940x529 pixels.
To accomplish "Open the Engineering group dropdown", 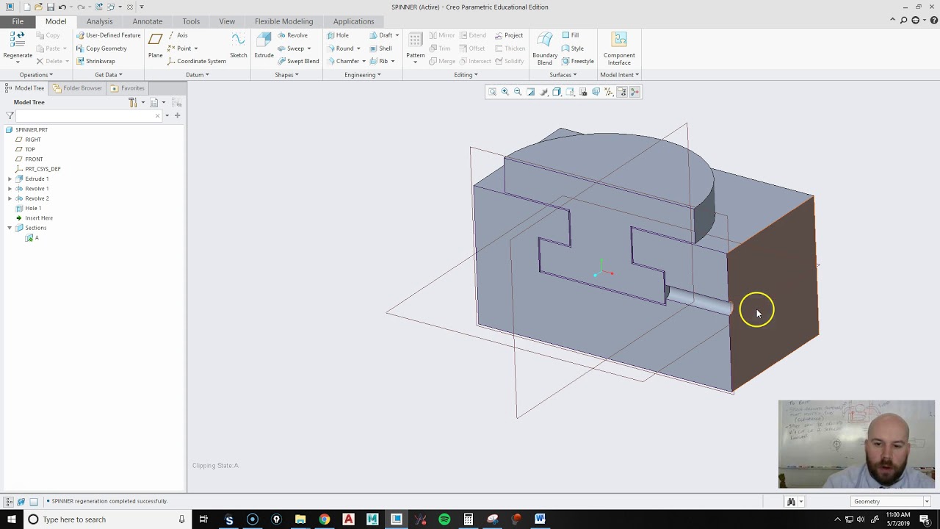I will click(362, 75).
